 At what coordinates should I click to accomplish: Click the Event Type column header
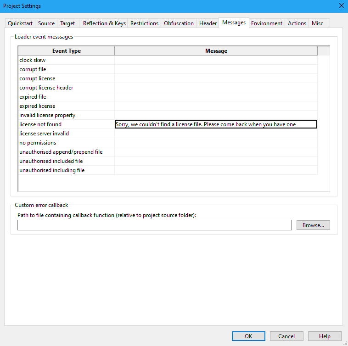[x=67, y=51]
